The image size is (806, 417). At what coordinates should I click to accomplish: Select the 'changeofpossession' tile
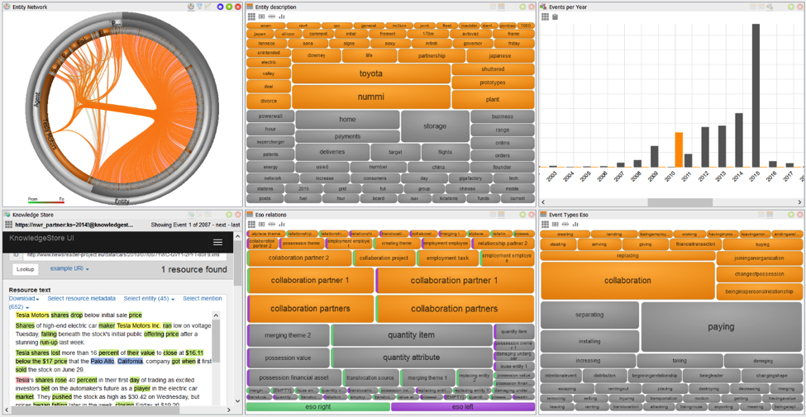759,274
